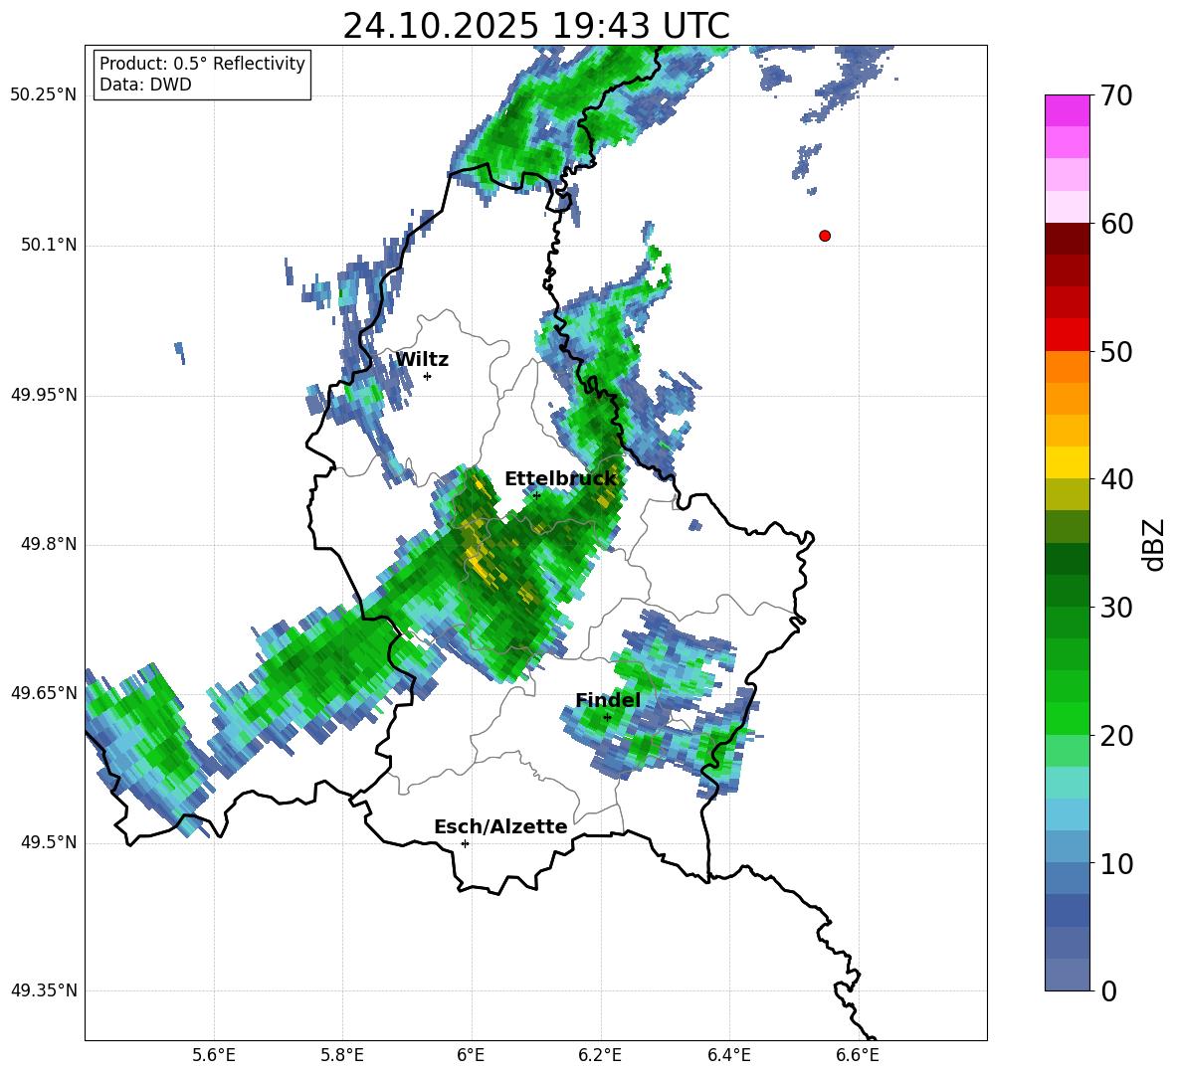1178x1075 pixels.
Task: Click the 5.8°E longitude label
Action: (342, 1055)
